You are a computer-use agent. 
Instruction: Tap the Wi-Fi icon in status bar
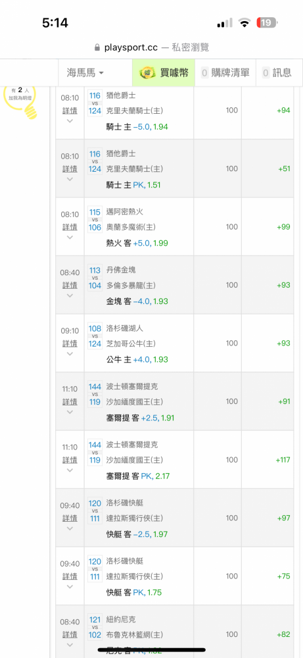[244, 22]
